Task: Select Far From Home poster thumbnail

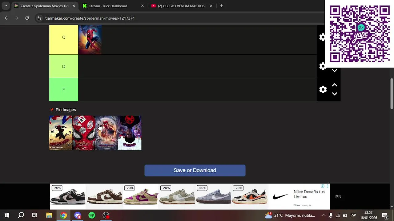Action: tap(84, 133)
